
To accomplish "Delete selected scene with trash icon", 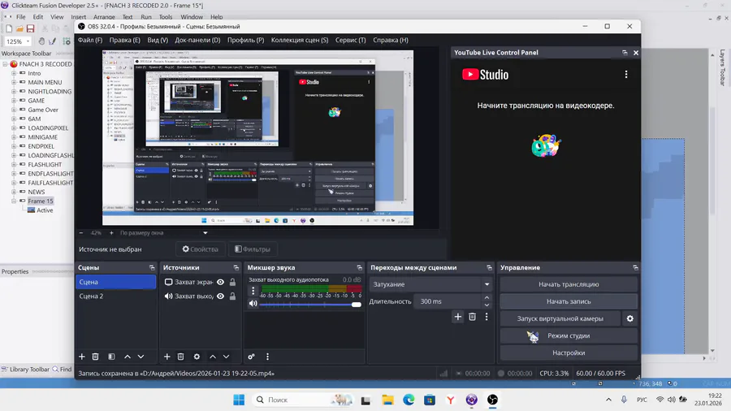I will 95,357.
